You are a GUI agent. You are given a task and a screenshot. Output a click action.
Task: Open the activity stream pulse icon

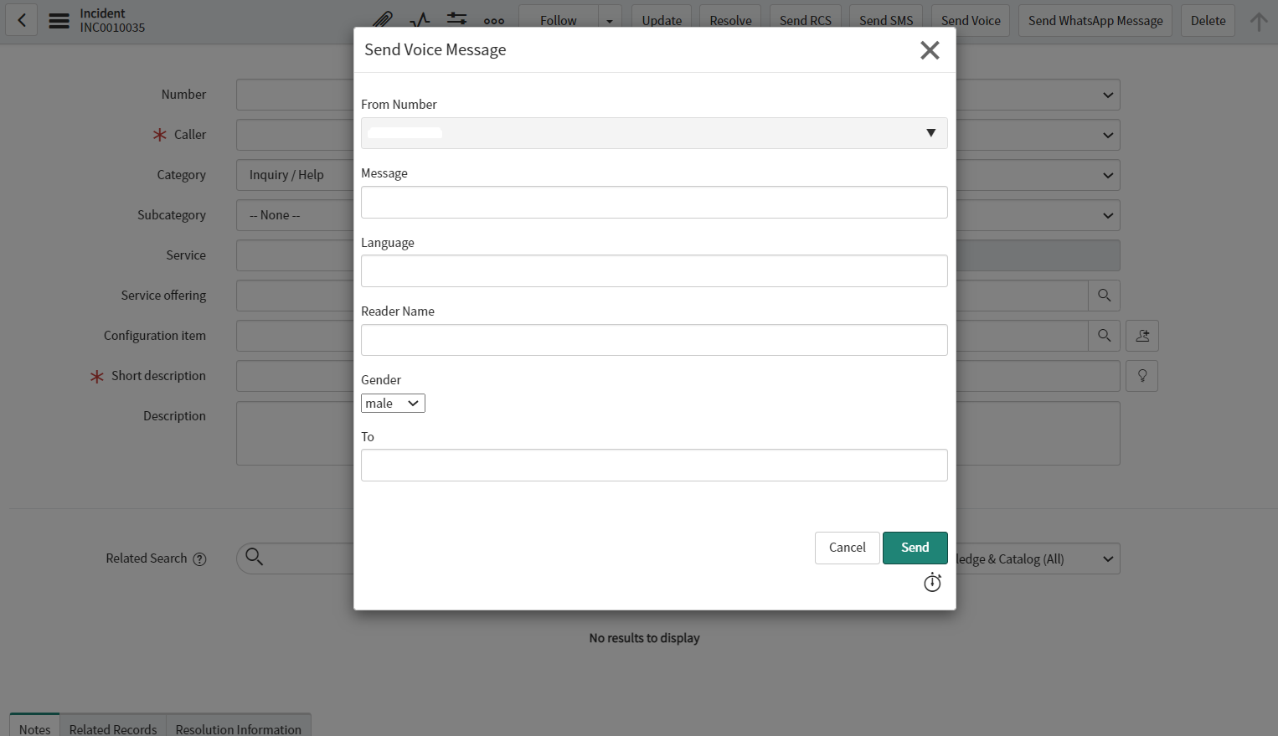click(420, 20)
